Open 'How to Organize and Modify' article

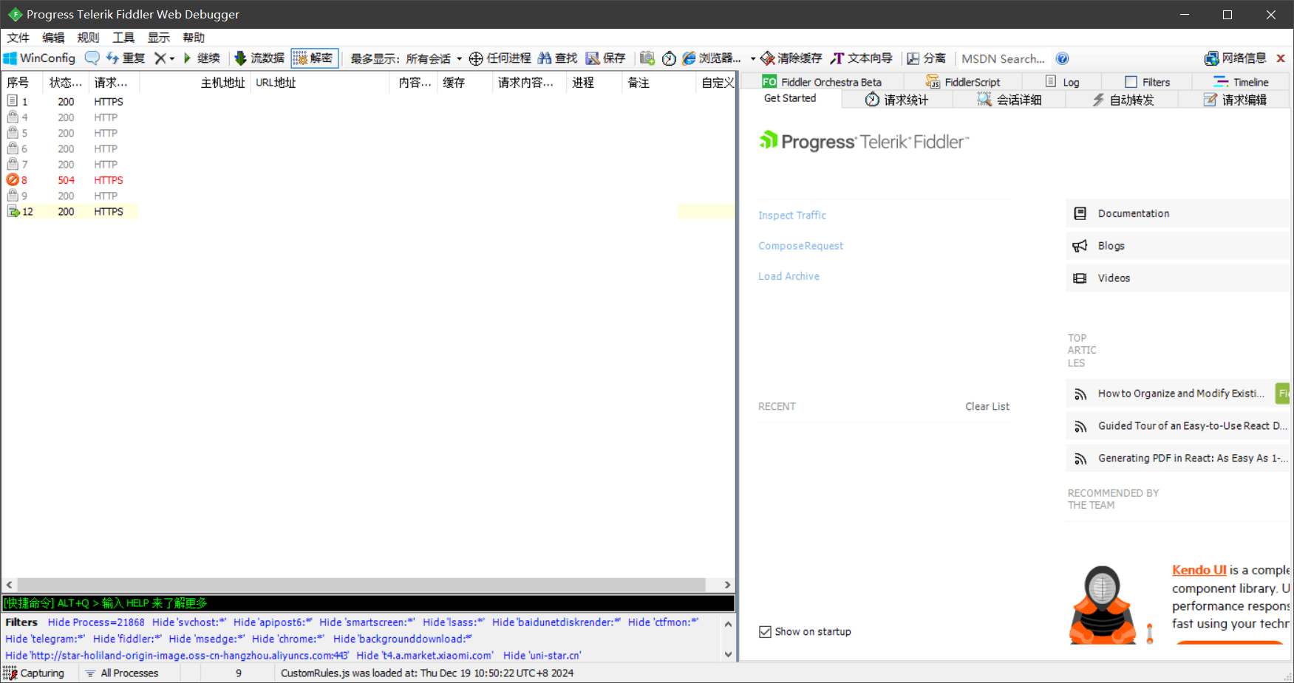[1180, 394]
